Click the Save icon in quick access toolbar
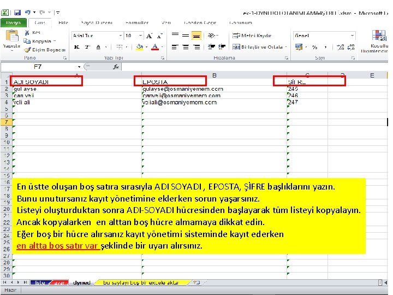Screen dimensions: 393x295 (x=17, y=12)
